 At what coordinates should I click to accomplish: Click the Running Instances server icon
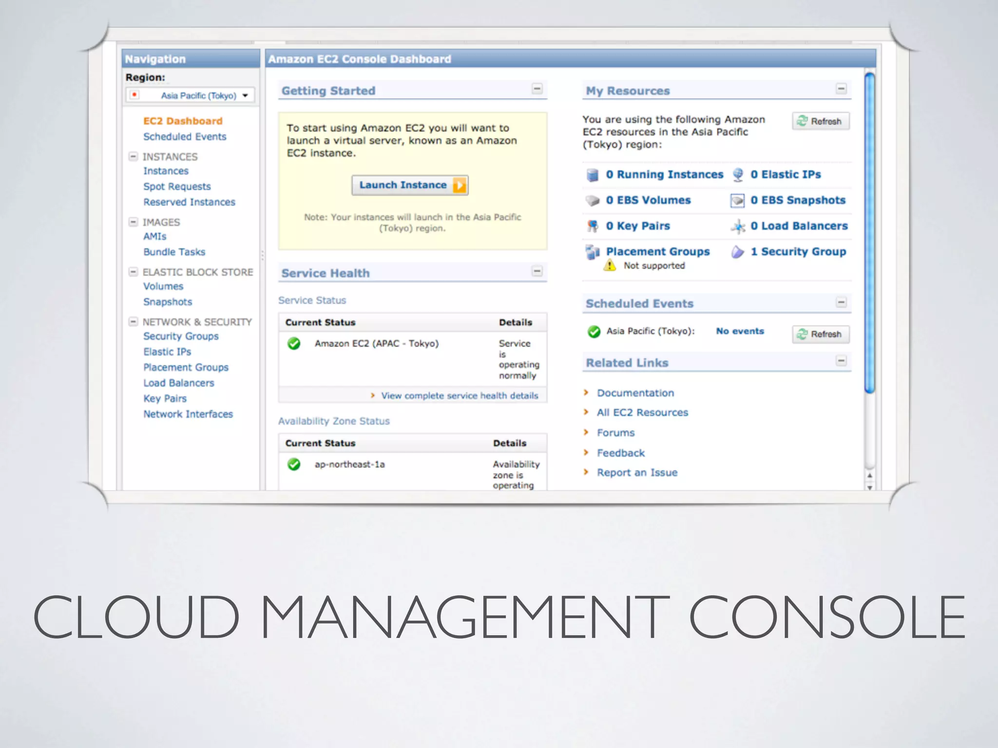pyautogui.click(x=592, y=175)
